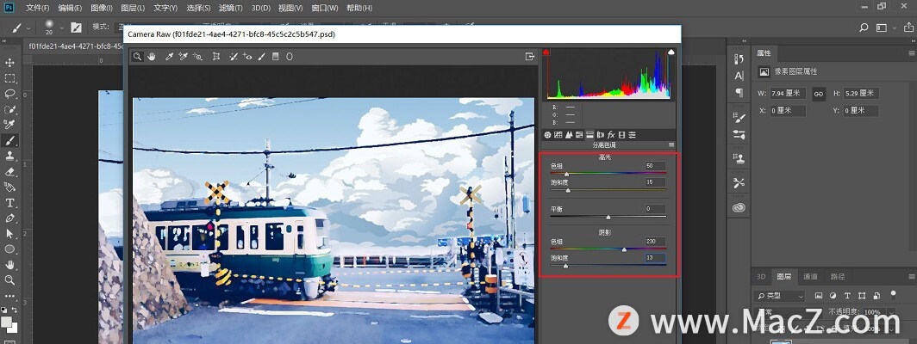The width and height of the screenshot is (917, 344).
Task: Open the 文件 (File) menu
Action: point(38,9)
